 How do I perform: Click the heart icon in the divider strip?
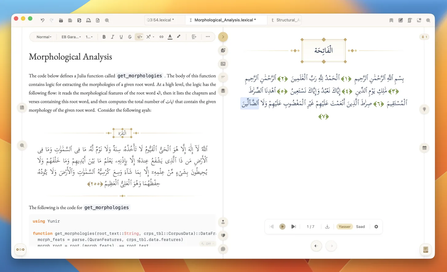[x=223, y=236]
